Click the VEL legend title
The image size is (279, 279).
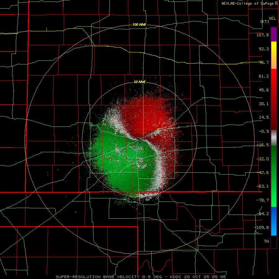click(272, 19)
